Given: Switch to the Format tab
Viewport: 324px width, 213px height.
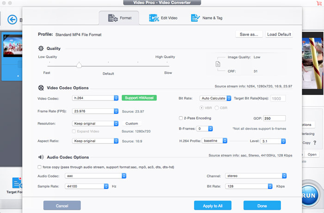Looking at the screenshot, I should pos(119,18).
